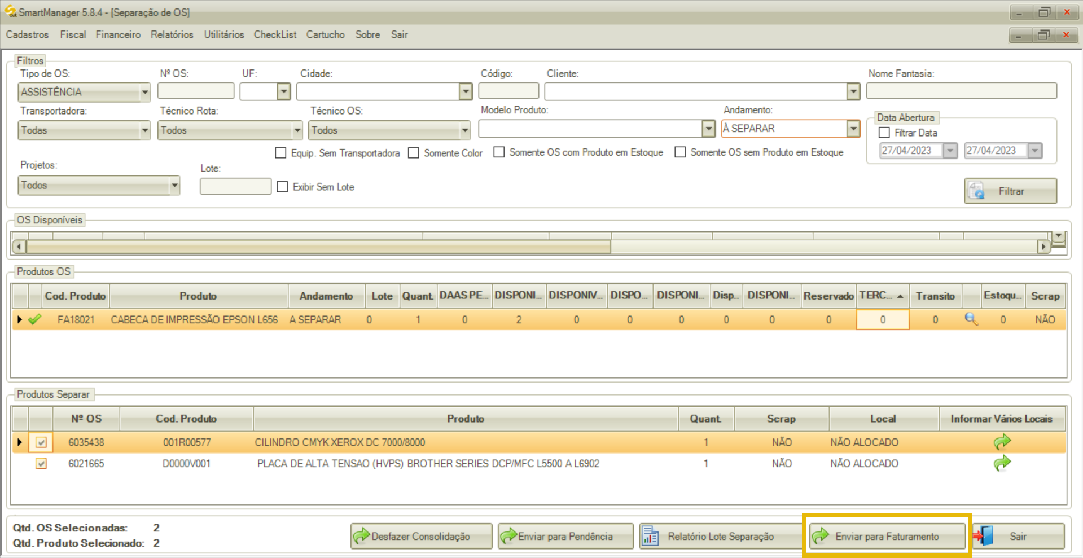The image size is (1083, 558).
Task: Click the row selector arrow for OS 6035438
Action: (x=20, y=442)
